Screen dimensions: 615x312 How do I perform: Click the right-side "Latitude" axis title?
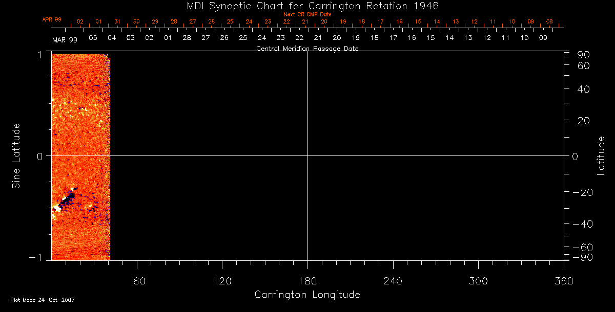pos(601,155)
